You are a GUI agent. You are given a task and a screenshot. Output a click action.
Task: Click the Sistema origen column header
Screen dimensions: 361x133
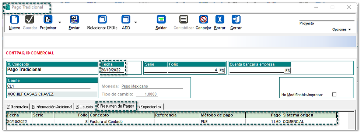pos(309,115)
